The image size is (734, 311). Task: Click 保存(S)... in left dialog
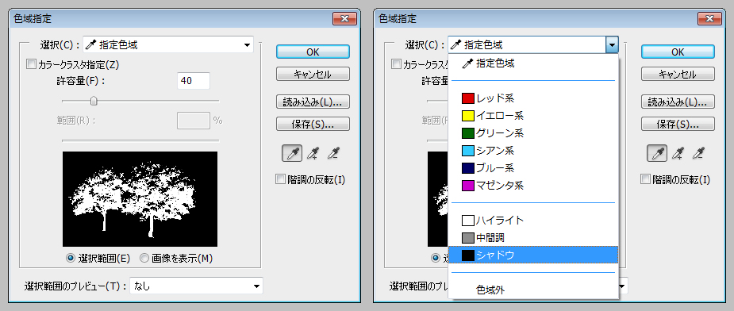tap(313, 124)
